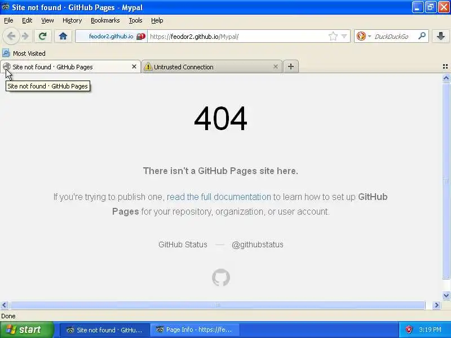The image size is (451, 338).
Task: Go back with the Back arrow button
Action: (11, 36)
